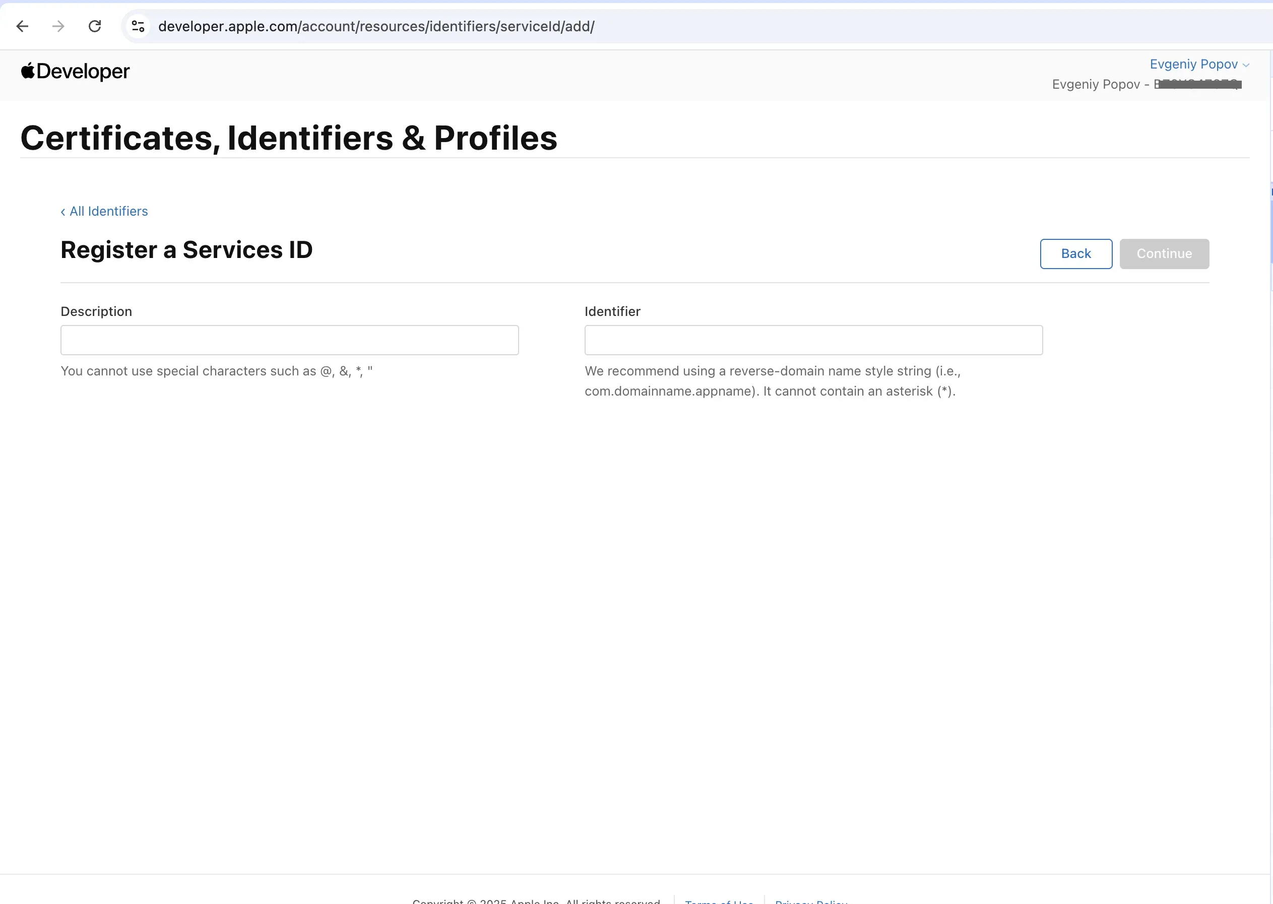Open the Apple Developer logo link
Screen dimensions: 1273x904
(75, 71)
